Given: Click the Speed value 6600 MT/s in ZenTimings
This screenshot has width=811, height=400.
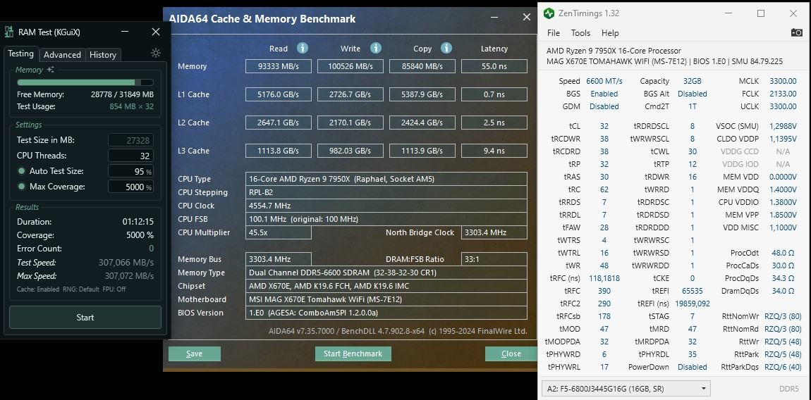Looking at the screenshot, I should point(604,81).
